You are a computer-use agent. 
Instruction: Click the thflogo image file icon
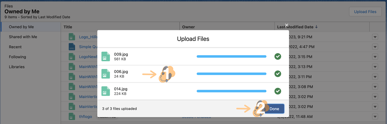(x=72, y=116)
